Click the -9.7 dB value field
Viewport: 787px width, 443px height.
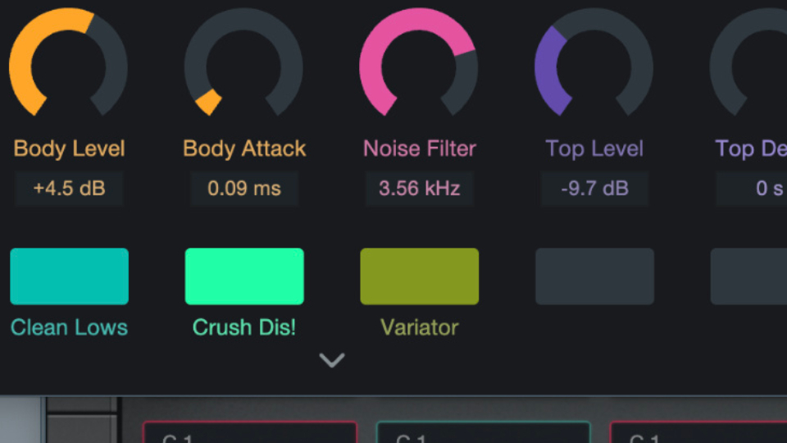coord(595,189)
